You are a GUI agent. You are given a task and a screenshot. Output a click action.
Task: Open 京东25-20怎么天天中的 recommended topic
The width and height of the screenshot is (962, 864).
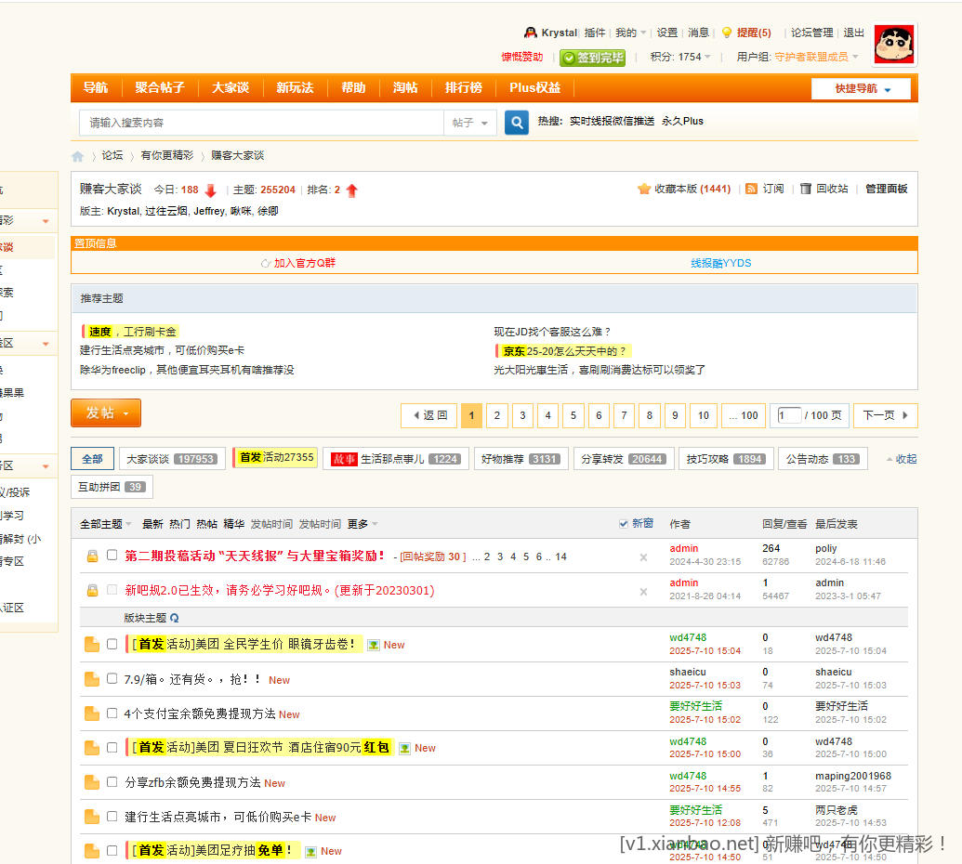(564, 351)
